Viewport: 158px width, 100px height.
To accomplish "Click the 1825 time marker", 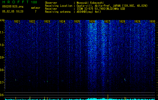I will tap(77, 21).
